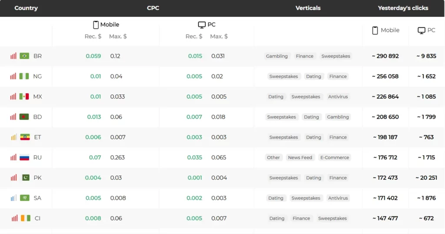Viewport: 445px width, 234px height.
Task: Click the 0.263 max CPC in RU row
Action: [117, 157]
